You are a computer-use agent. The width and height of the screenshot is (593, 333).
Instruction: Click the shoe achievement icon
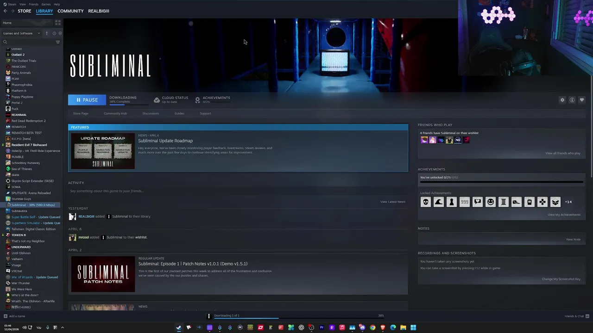[x=517, y=202]
